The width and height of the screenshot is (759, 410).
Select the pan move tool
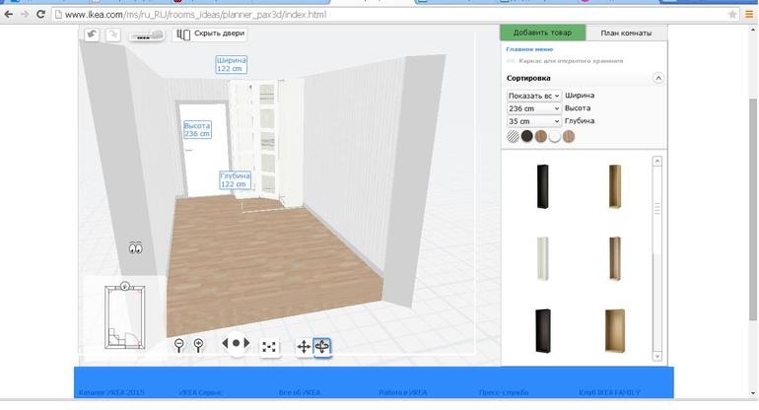(303, 346)
